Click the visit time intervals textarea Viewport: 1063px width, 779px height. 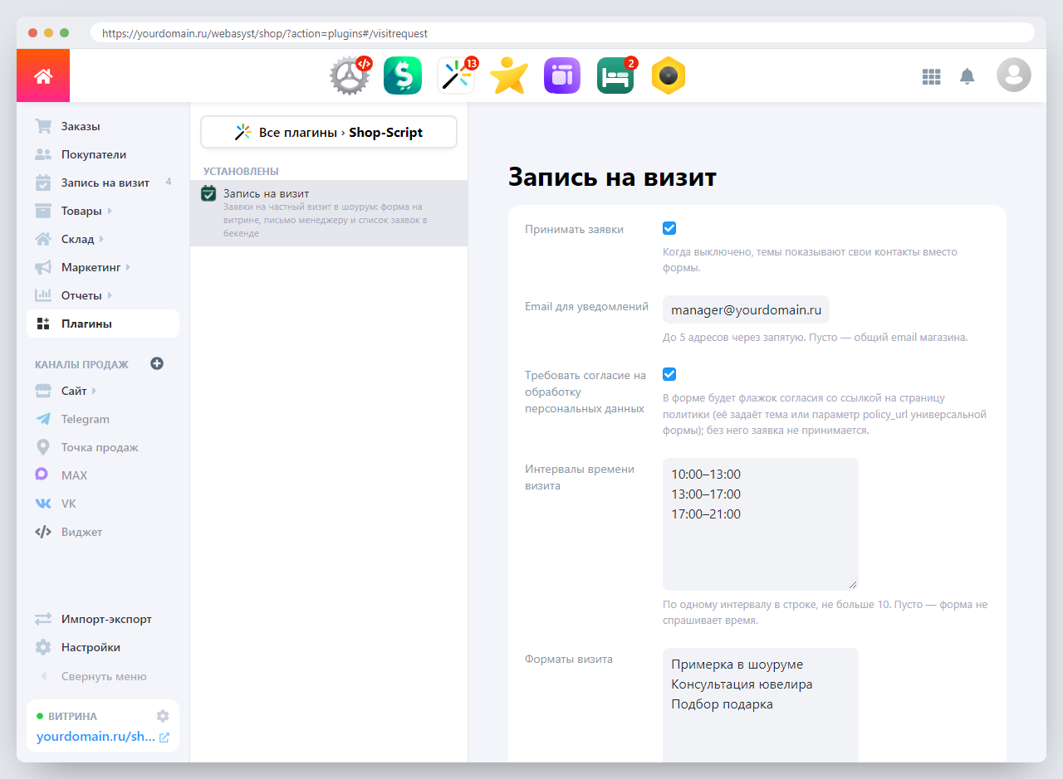point(760,524)
